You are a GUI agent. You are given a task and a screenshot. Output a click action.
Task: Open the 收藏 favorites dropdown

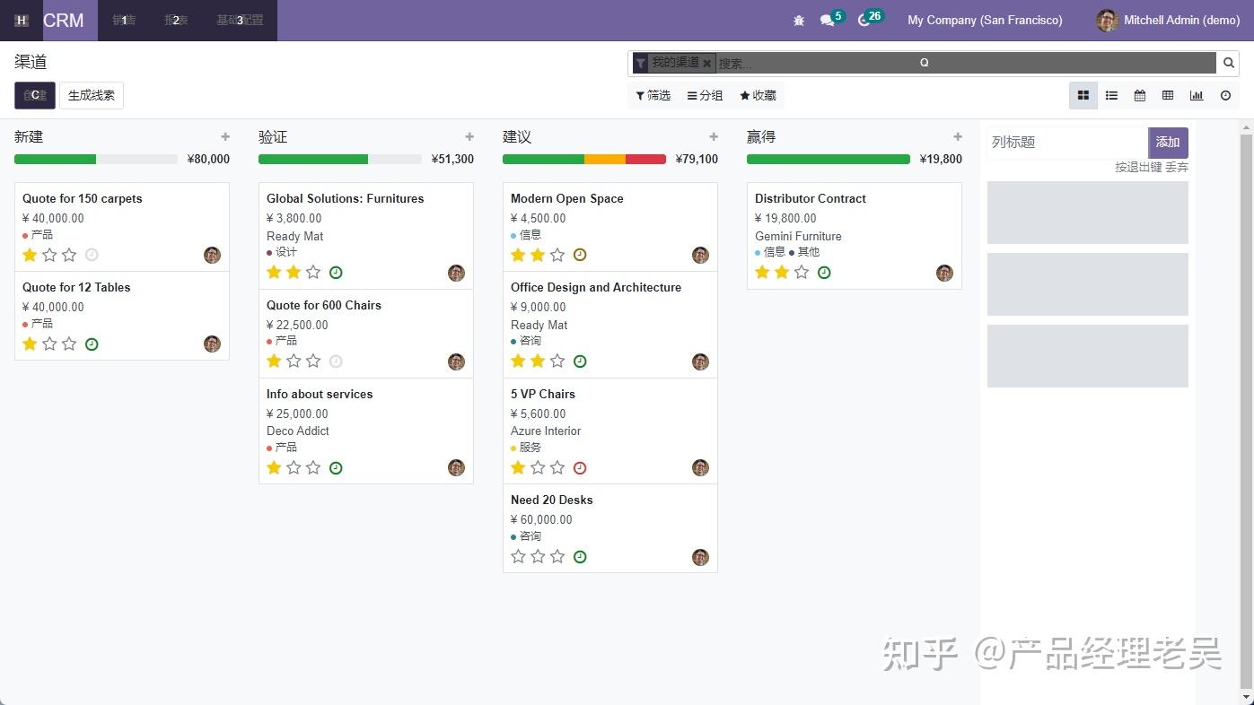pos(758,95)
